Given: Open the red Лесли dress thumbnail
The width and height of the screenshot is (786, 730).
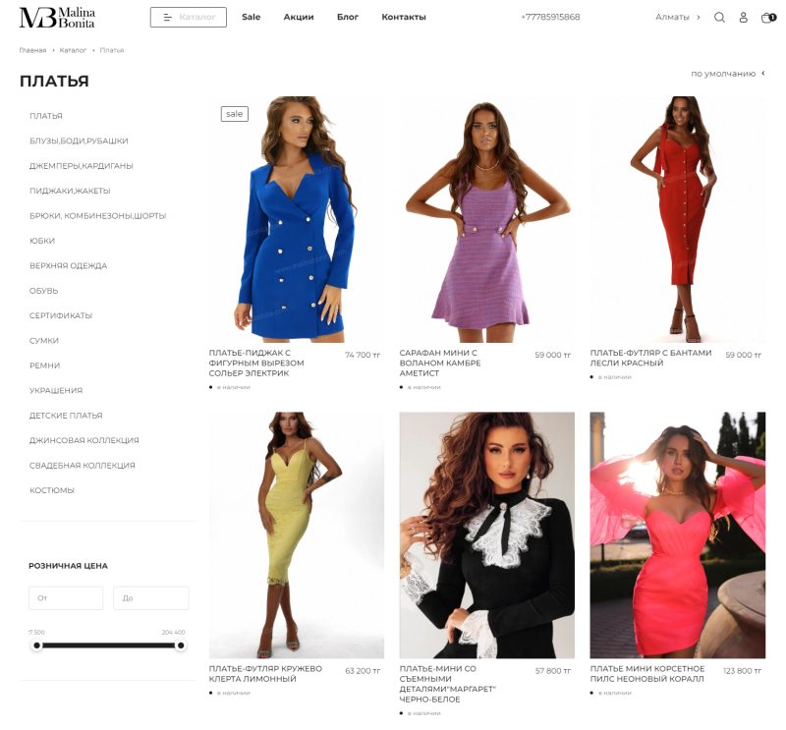Looking at the screenshot, I should (x=678, y=220).
